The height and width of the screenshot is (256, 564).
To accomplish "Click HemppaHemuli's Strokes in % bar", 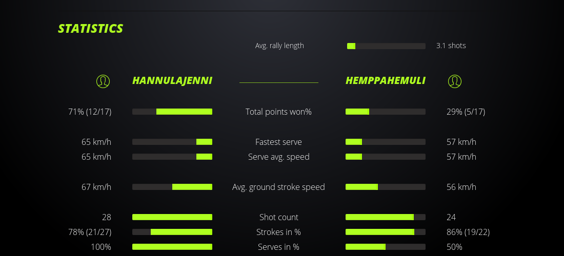I will (x=386, y=232).
